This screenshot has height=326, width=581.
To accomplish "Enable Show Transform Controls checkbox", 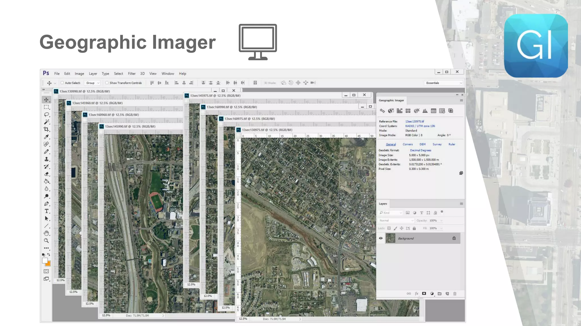I will coord(107,83).
